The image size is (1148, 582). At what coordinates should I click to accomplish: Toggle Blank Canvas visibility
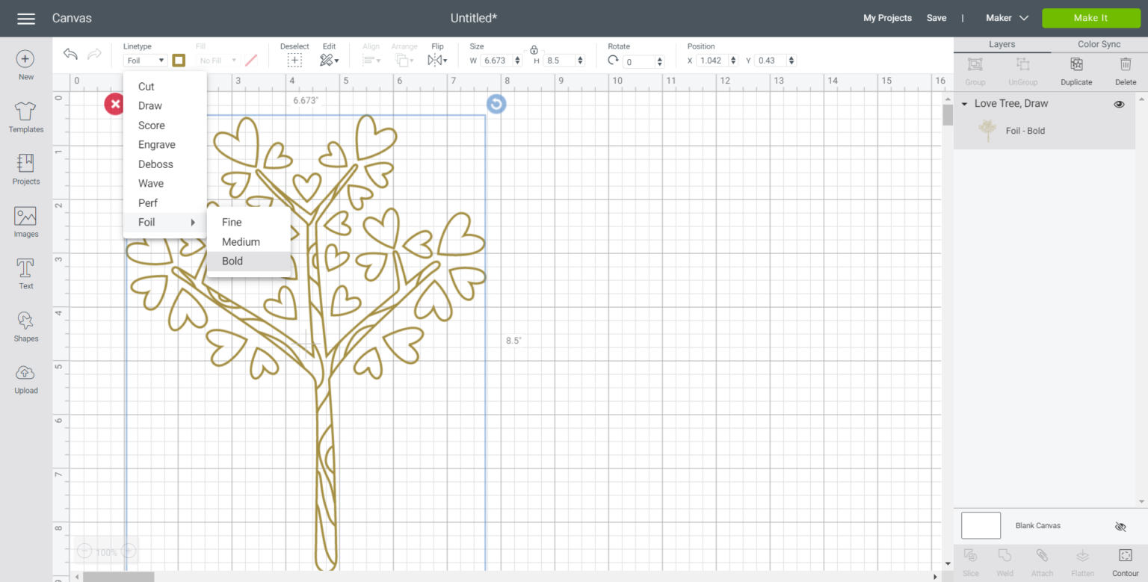tap(1120, 526)
